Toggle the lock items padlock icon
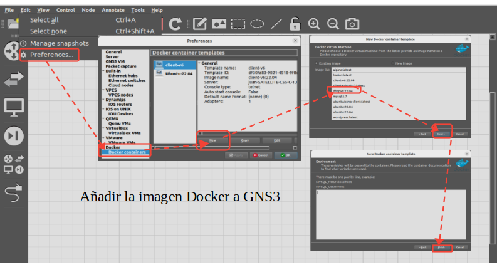The image size is (497, 267). pos(295,24)
